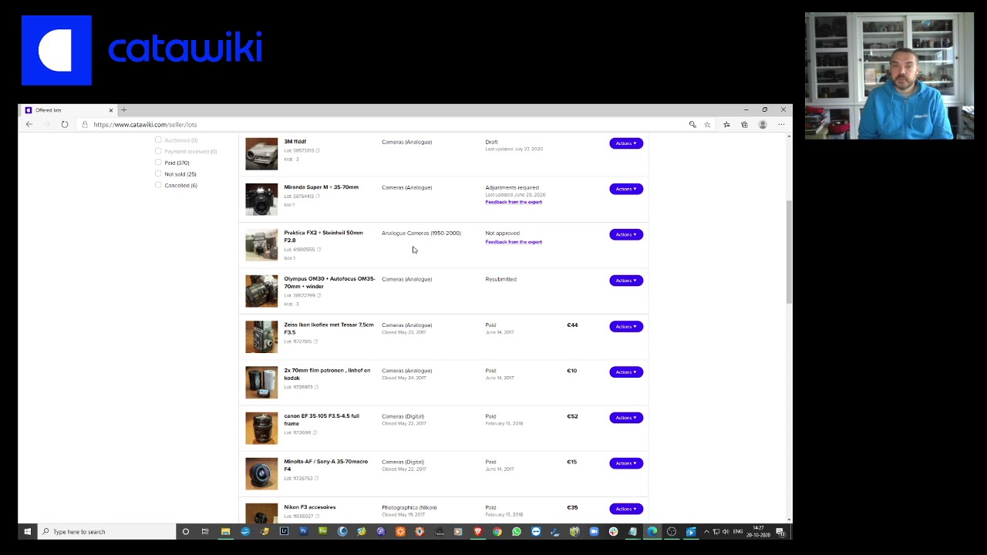Screen dimensions: 987x555
Task: Open Feedback from the expert for Miranda
Action: click(514, 202)
